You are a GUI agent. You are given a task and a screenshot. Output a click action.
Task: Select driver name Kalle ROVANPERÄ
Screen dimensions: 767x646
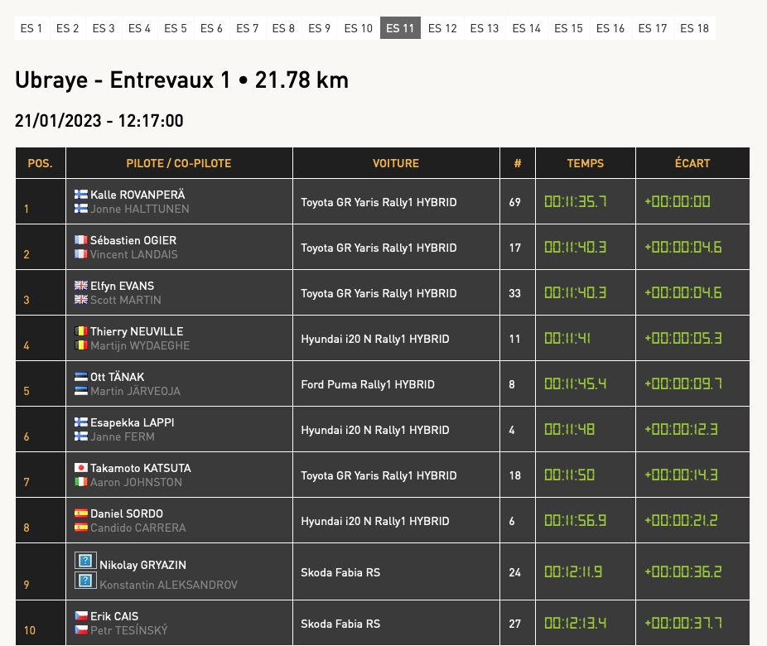click(137, 195)
